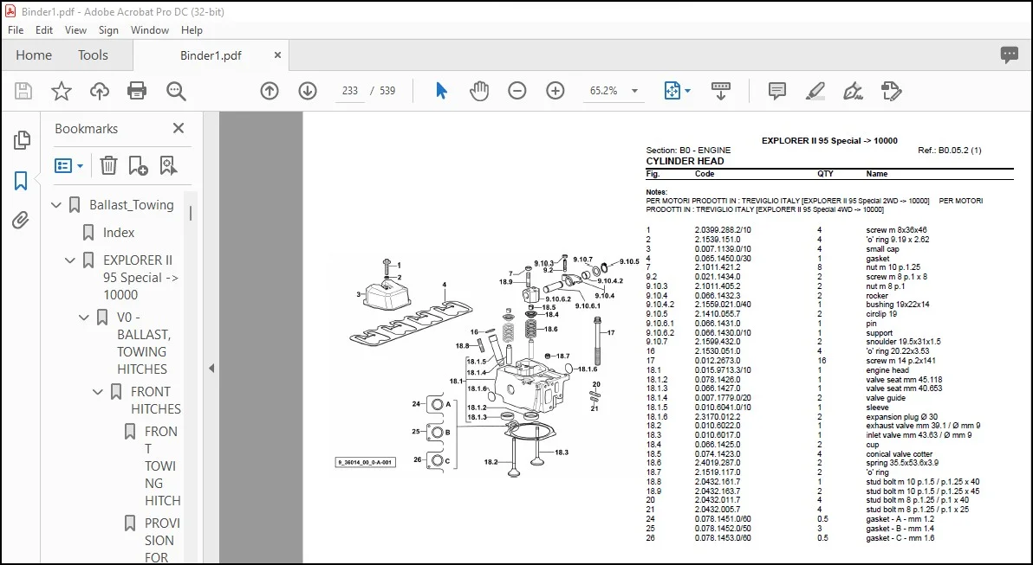1033x565 pixels.
Task: Activate the Hand pan tool
Action: (x=479, y=91)
